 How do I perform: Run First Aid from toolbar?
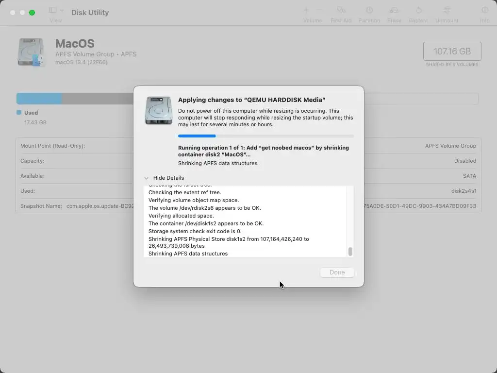pyautogui.click(x=341, y=10)
